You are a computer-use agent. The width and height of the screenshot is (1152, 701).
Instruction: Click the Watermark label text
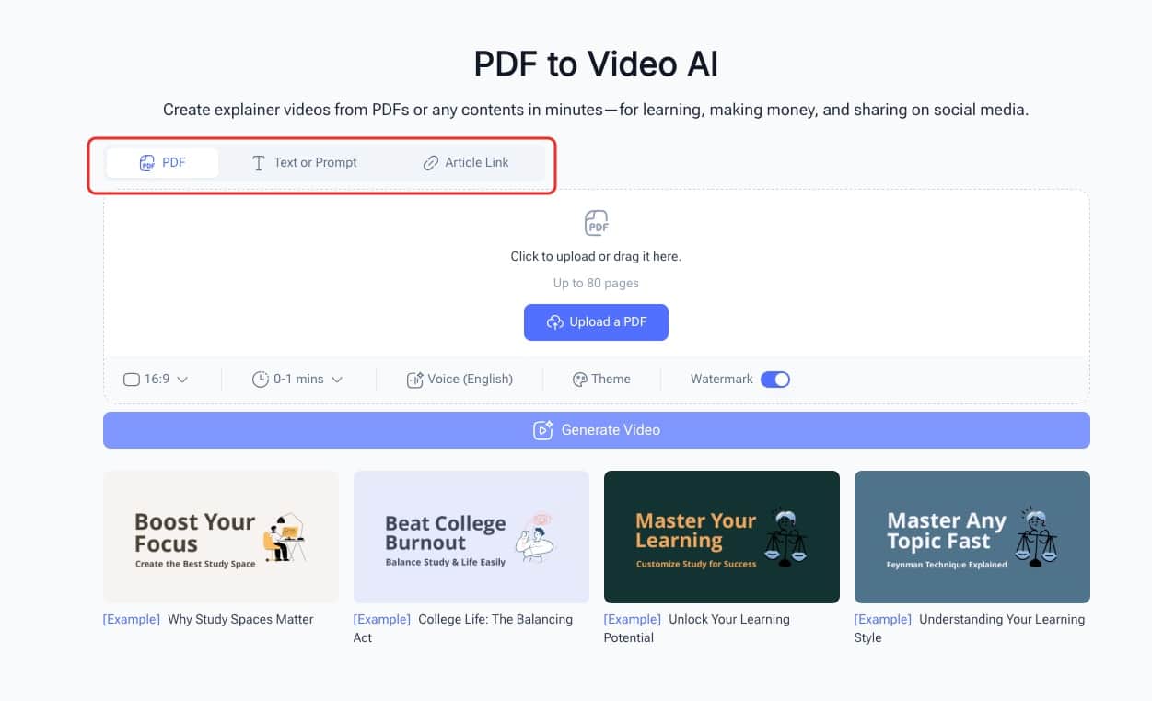click(722, 380)
